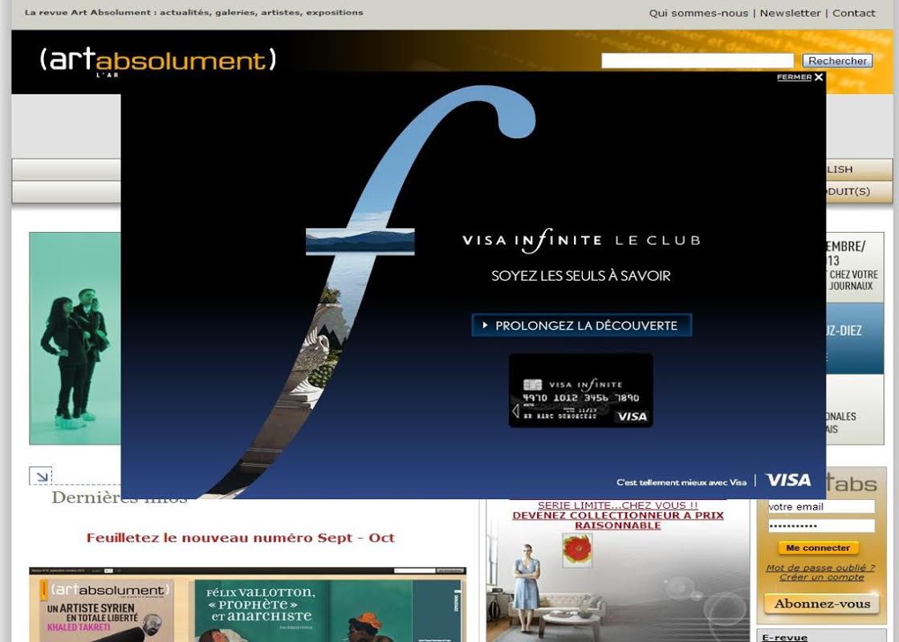Viewport: 899px width, 642px height.
Task: Follow the Créer un compte link
Action: click(822, 577)
